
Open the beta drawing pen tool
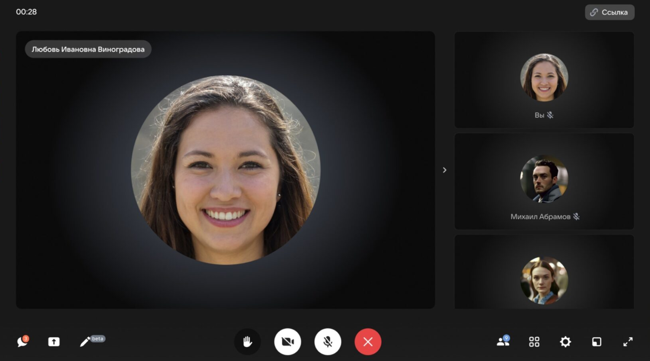[92, 341]
